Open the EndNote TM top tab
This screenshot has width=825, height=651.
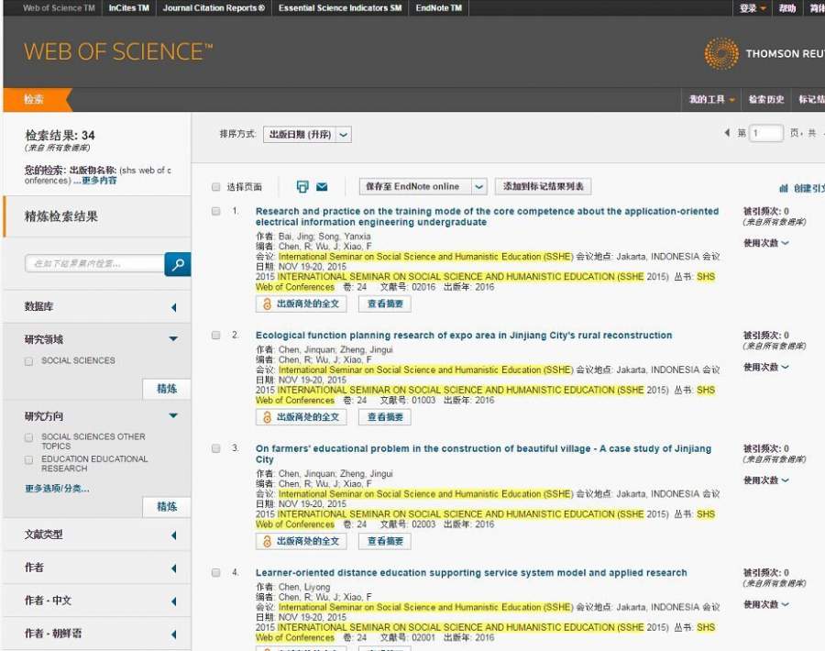click(439, 8)
